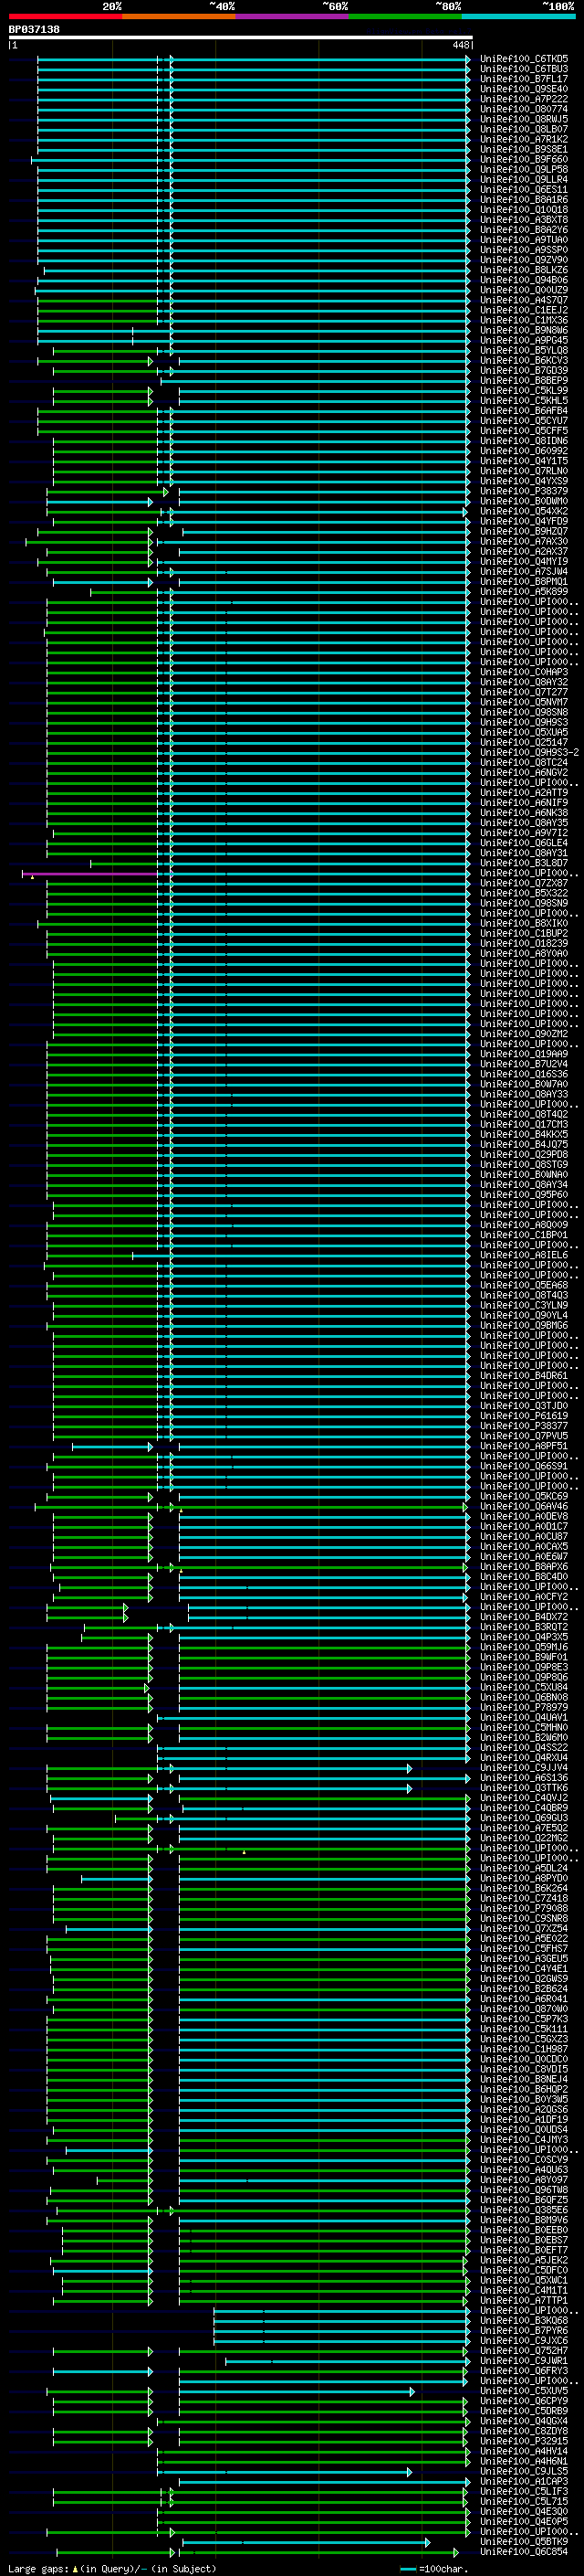Select hit label UniRef100_Q8LB07
584x2576 pixels.
(524, 130)
